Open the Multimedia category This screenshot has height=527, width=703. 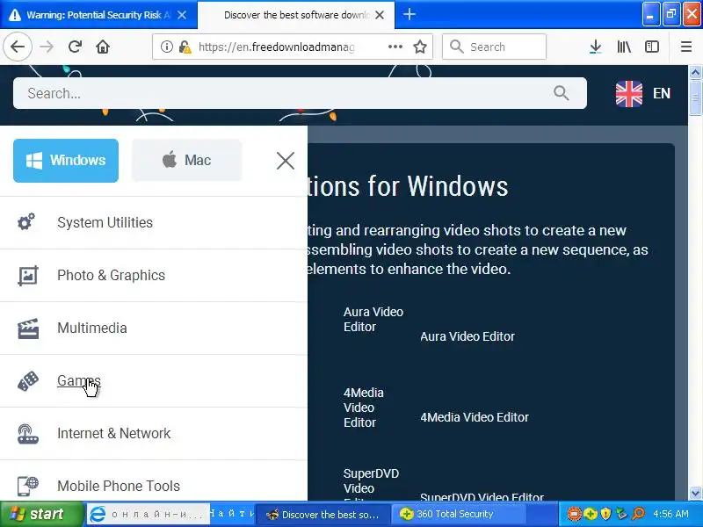point(92,328)
